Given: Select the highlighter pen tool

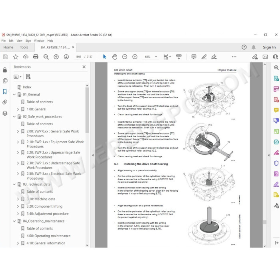Looking at the screenshot, I should tap(204, 57).
